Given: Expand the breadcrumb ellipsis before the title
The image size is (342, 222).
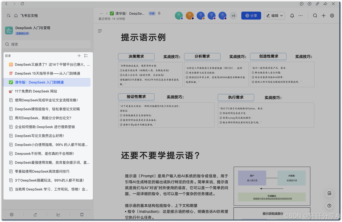Looking at the screenshot, I should pyautogui.click(x=101, y=13).
